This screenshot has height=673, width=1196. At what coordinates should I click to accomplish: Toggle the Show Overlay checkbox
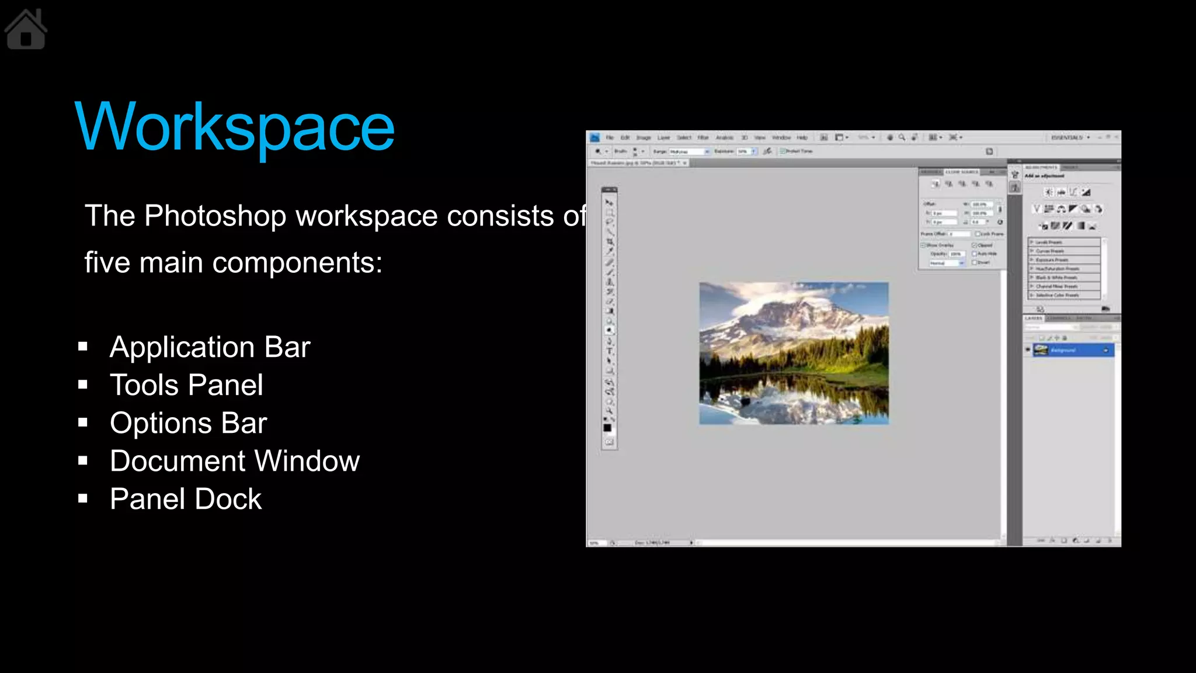point(923,245)
